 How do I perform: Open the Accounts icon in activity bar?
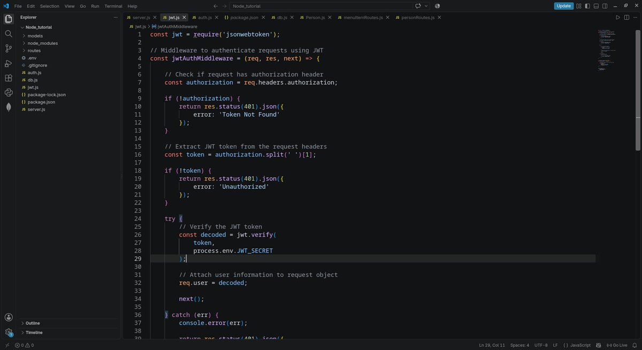pyautogui.click(x=9, y=317)
